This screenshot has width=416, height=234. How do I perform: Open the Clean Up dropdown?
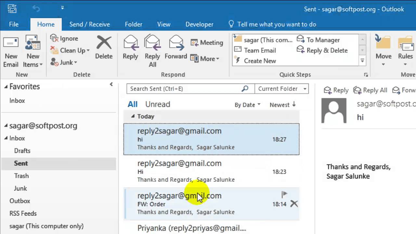[x=70, y=50]
